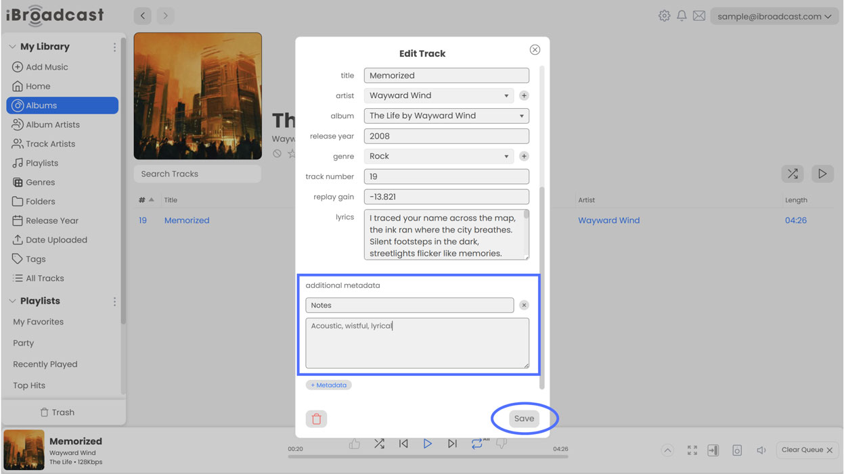Open the artist dropdown Wayward Wind
Screen dimensions: 844x474
click(x=439, y=96)
